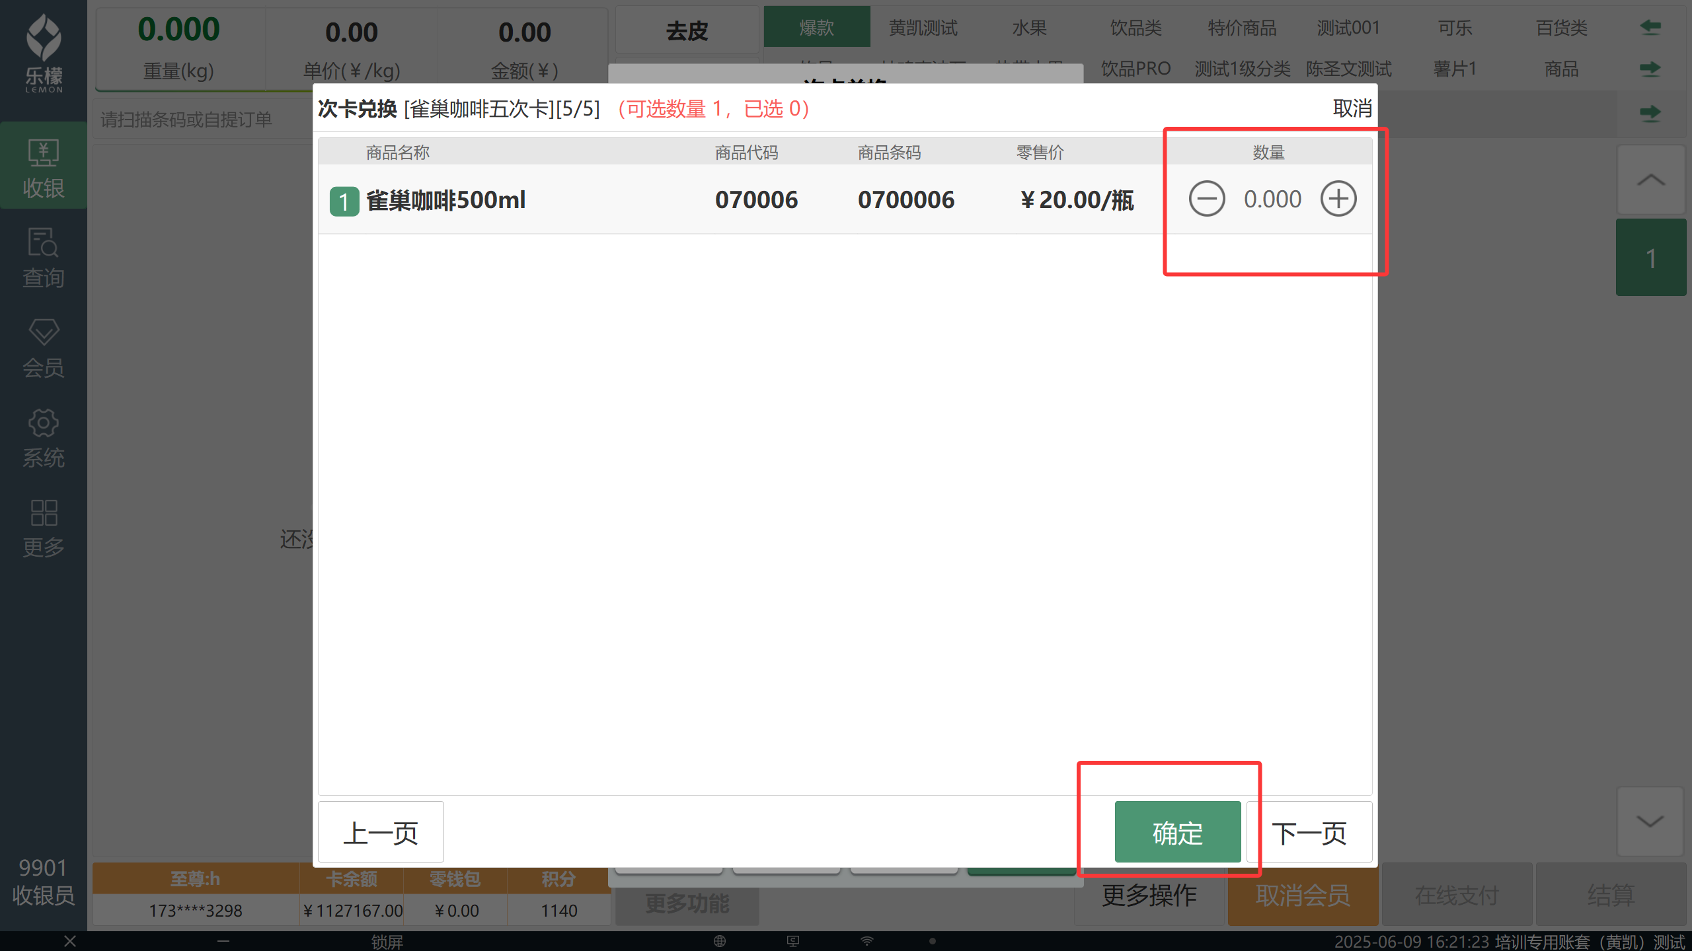
Task: Click the Wi-Fi status icon in bottom bar
Action: click(867, 941)
